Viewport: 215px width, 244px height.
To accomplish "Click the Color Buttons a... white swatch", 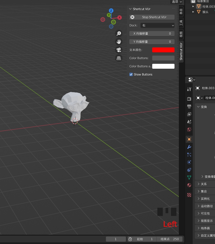I will 163,66.
